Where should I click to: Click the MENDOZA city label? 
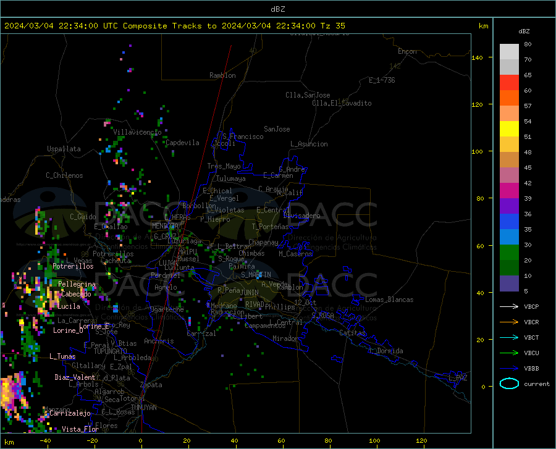(x=165, y=226)
